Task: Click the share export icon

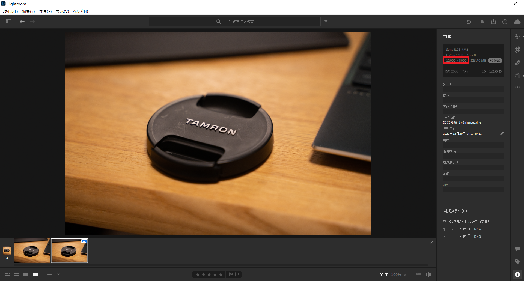Action: tap(493, 22)
